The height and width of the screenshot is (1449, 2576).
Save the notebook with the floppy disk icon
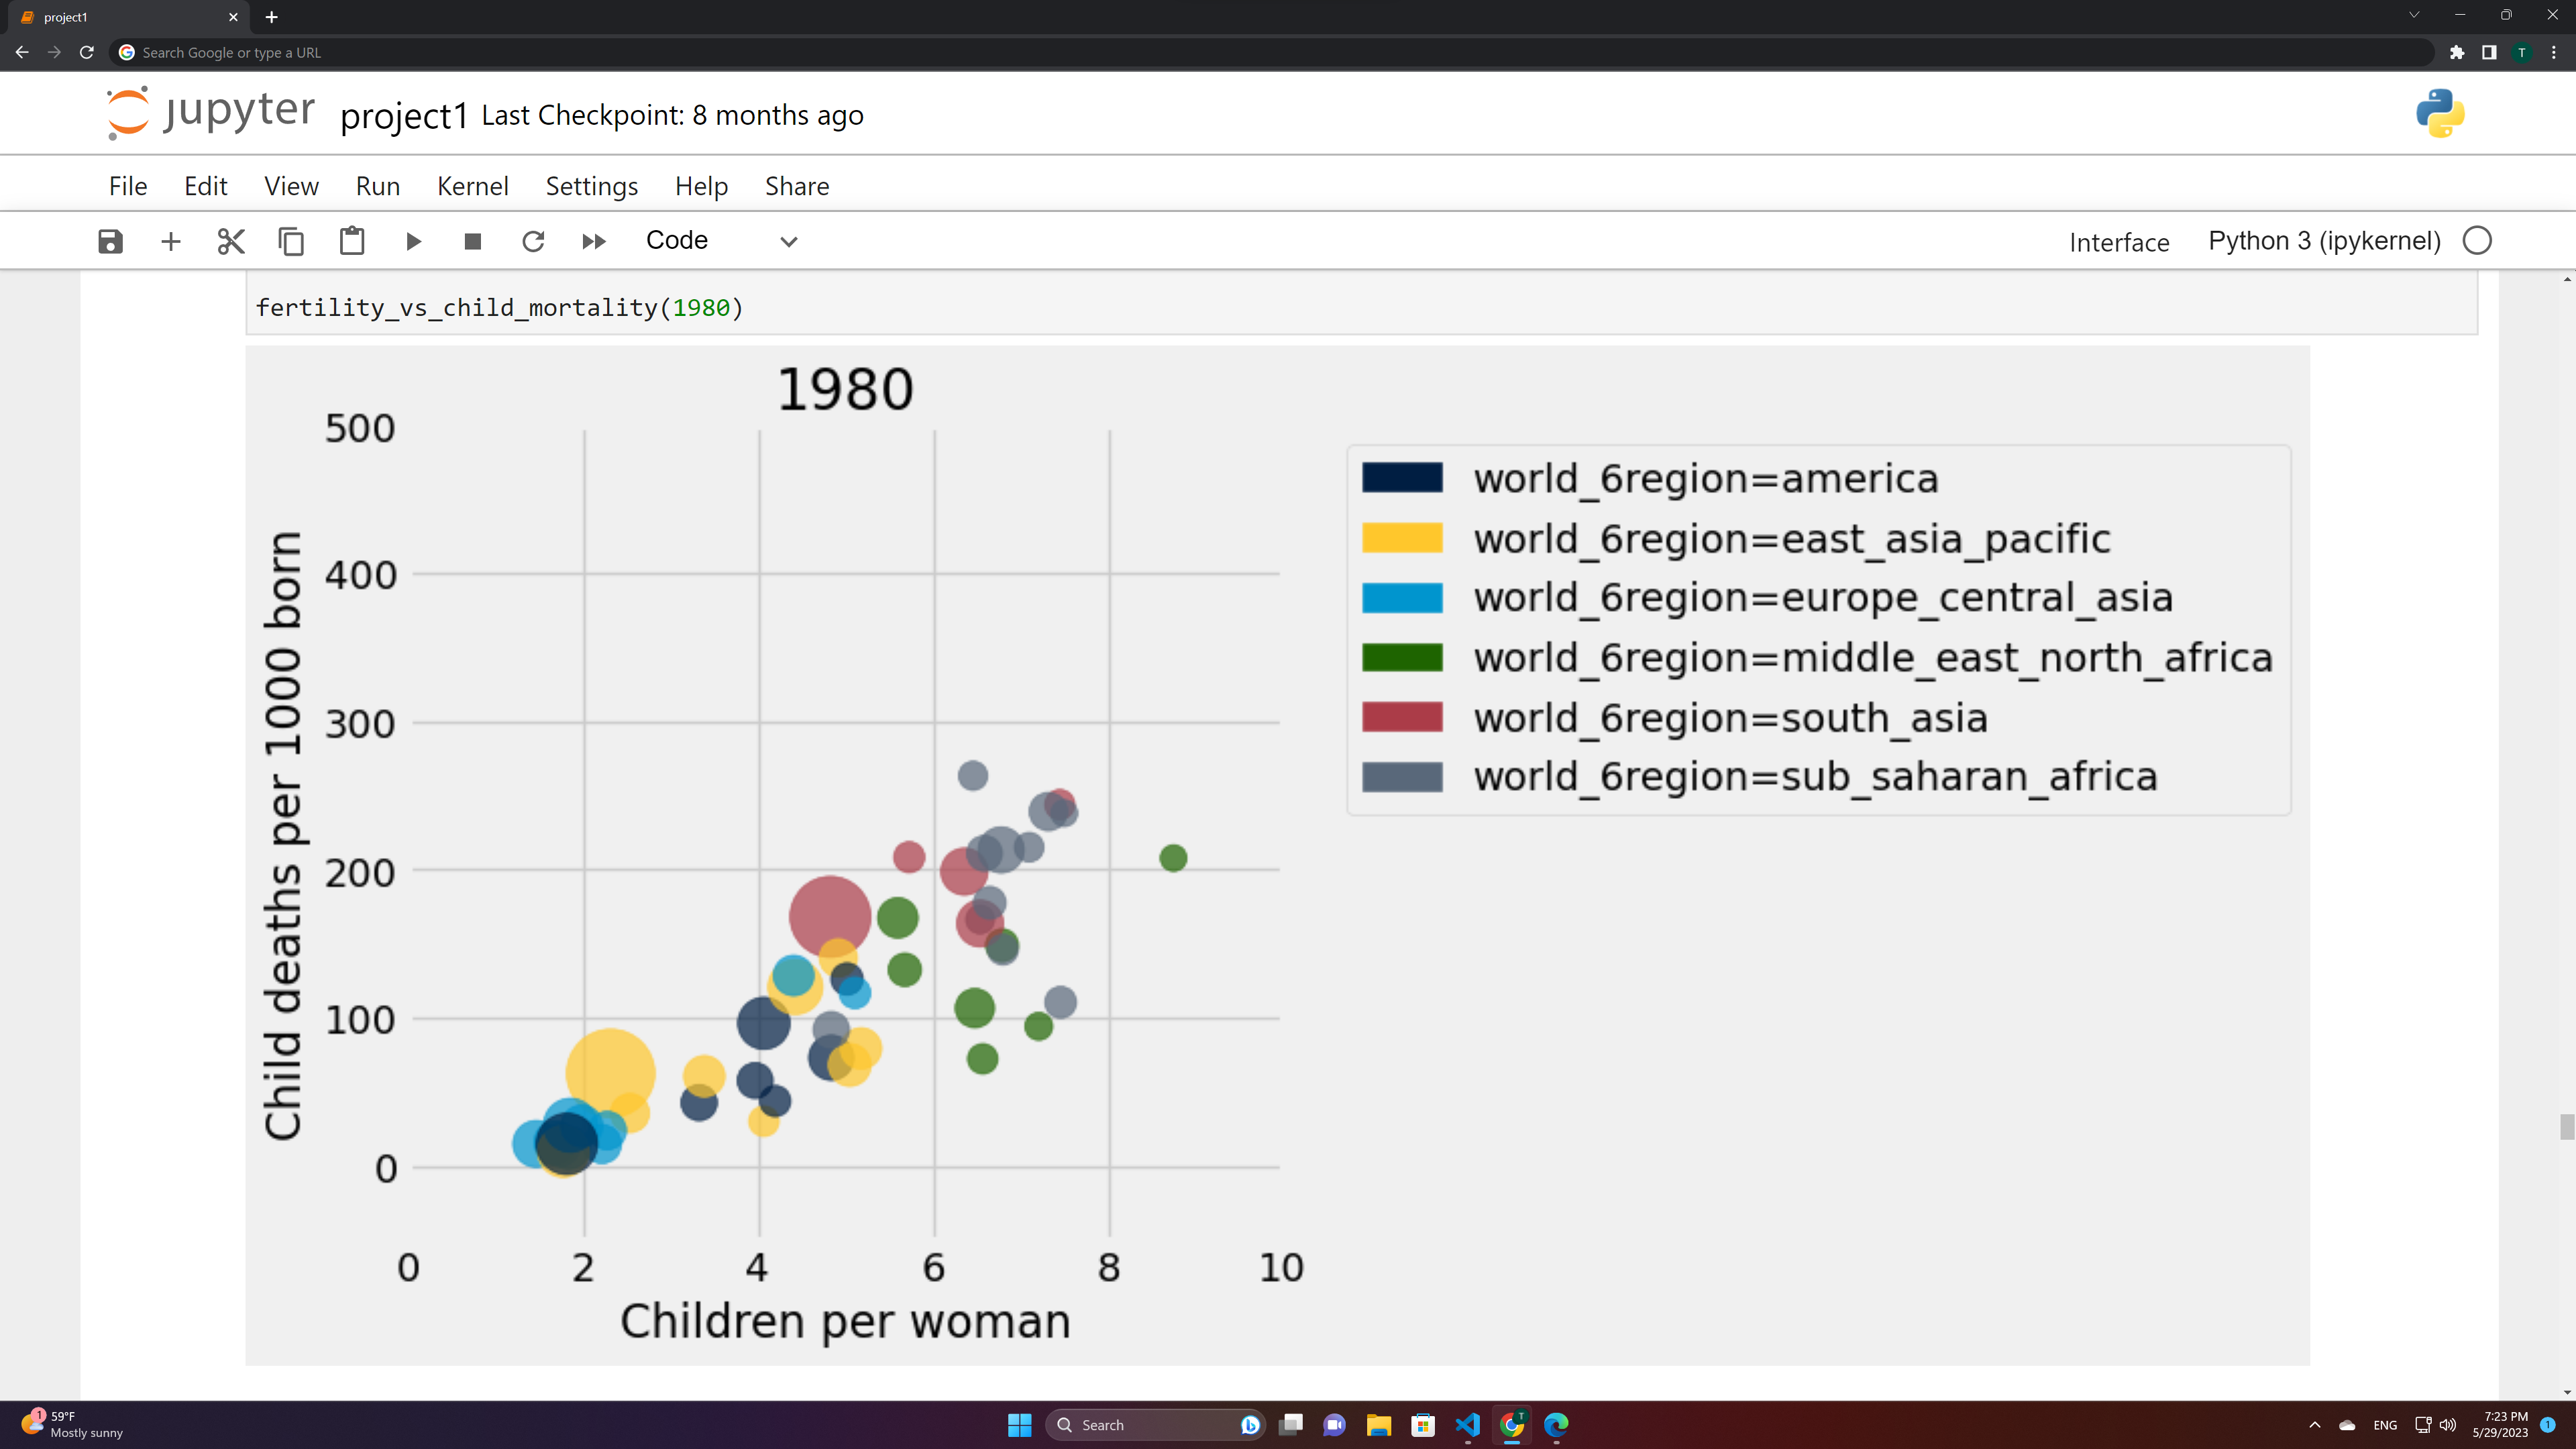[x=110, y=241]
